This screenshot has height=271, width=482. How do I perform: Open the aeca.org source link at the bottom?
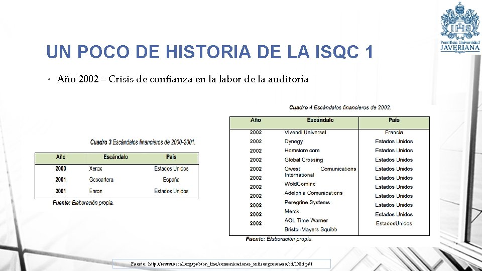point(221,264)
